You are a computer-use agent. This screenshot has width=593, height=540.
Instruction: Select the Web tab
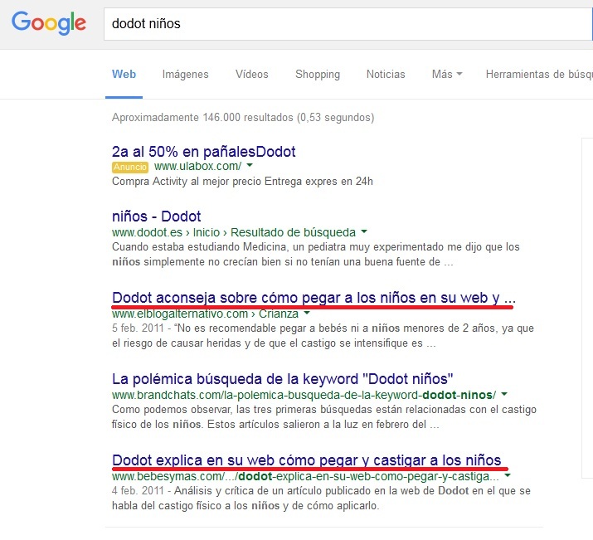124,74
